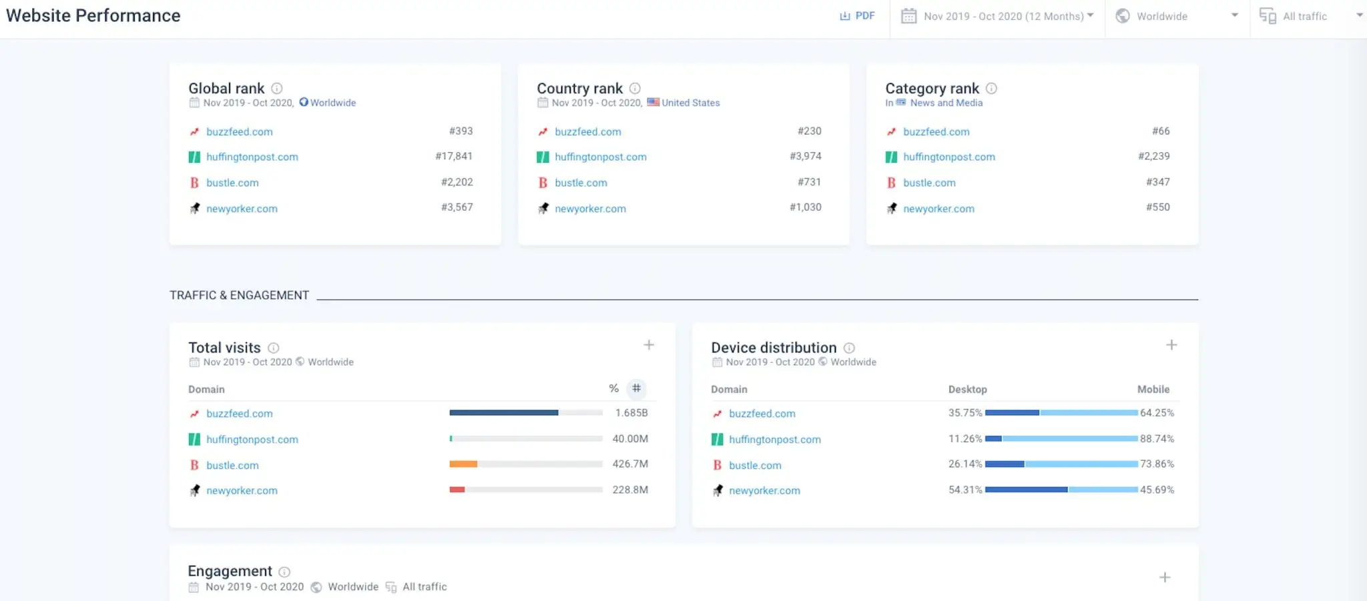Viewport: 1367px width, 601px height.
Task: Click the Device distribution info icon
Action: [848, 348]
